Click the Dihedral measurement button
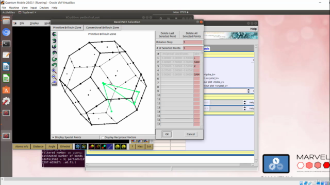 (x=65, y=146)
